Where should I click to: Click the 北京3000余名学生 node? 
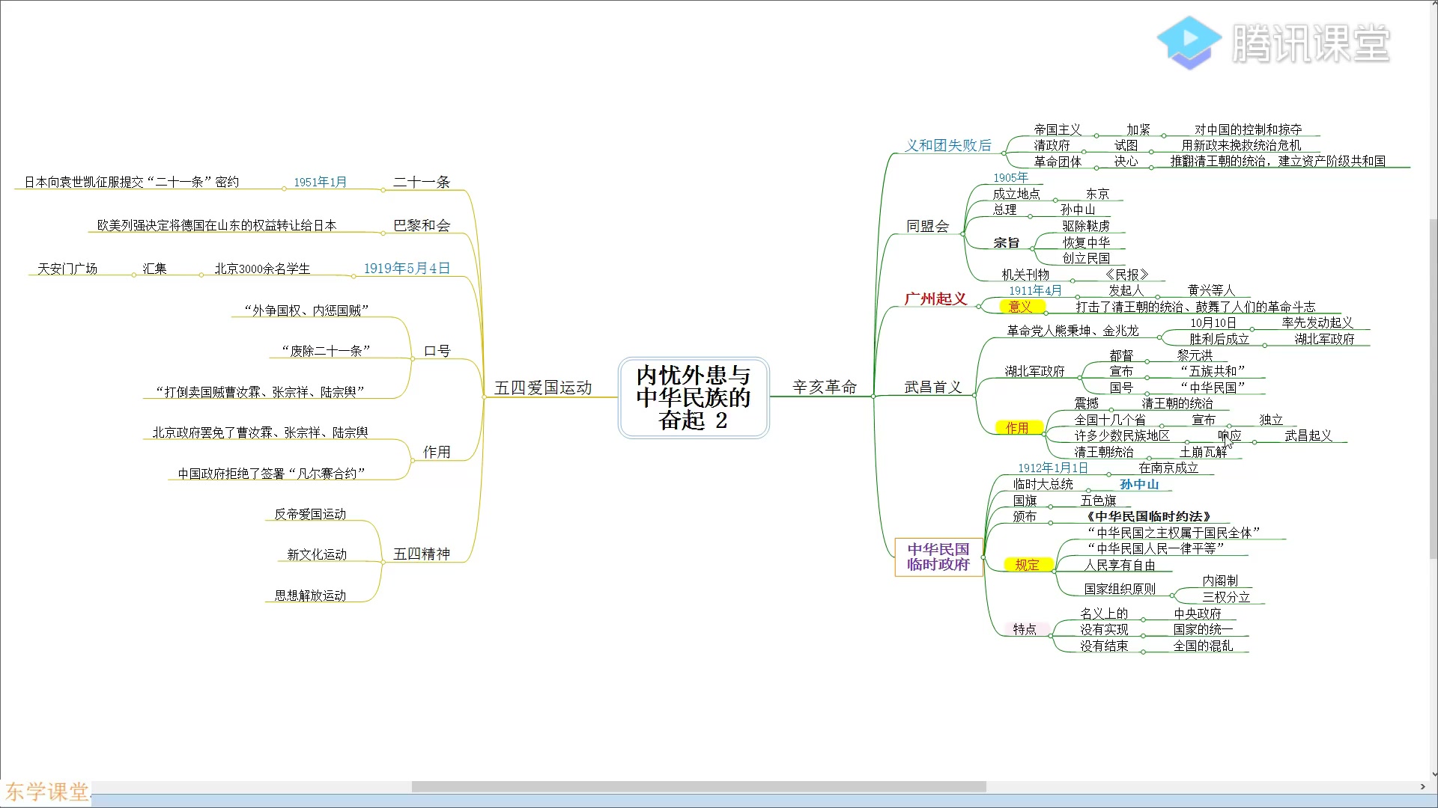[x=262, y=269]
